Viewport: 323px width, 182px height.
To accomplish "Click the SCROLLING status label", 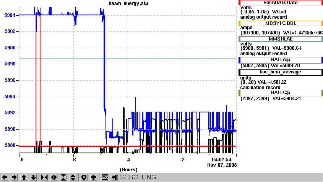I will (x=138, y=177).
